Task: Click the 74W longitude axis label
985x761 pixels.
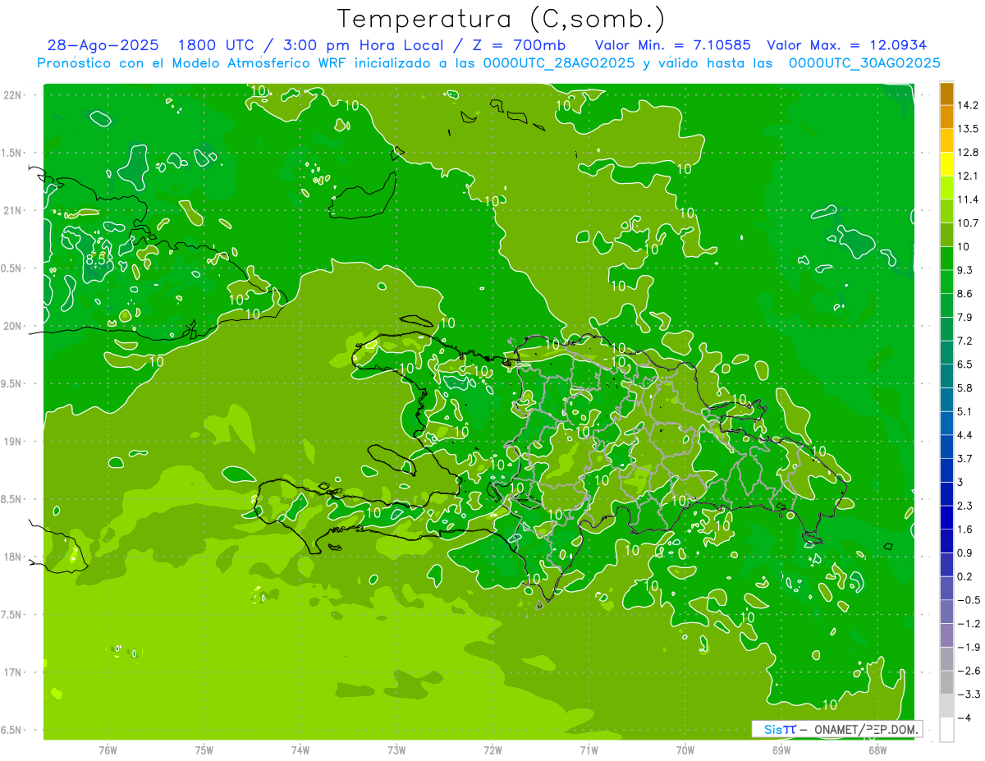Action: click(300, 750)
